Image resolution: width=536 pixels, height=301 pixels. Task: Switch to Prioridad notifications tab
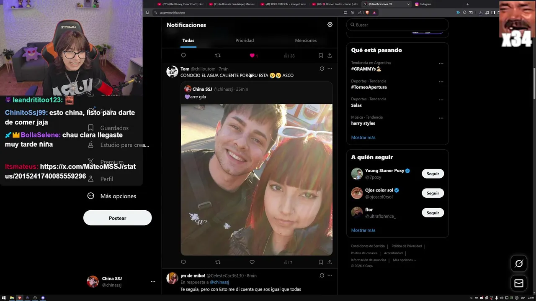coord(245,41)
